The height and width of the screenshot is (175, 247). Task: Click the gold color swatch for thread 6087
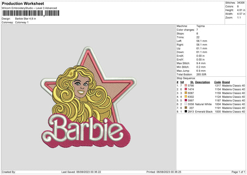pyautogui.click(x=186, y=93)
